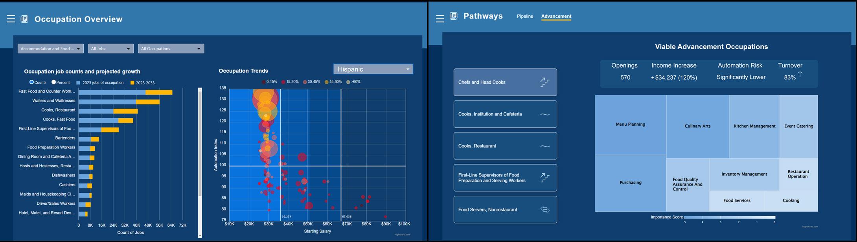Toggle the 2023-2033 legend series
This screenshot has width=857, height=242.
pos(142,82)
